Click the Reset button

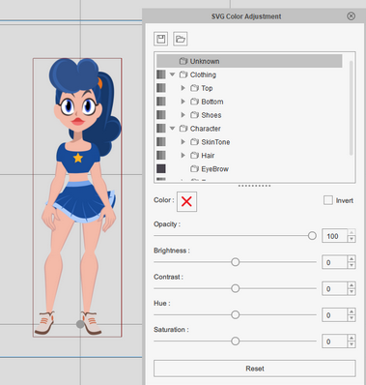click(255, 369)
